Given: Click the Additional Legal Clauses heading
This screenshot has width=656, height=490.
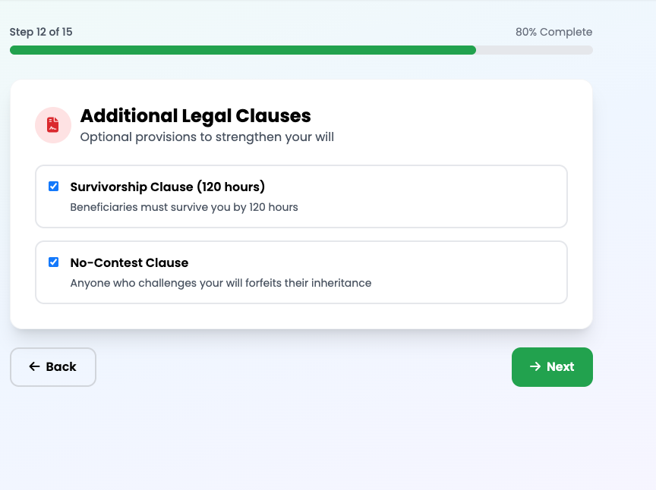Looking at the screenshot, I should [195, 115].
